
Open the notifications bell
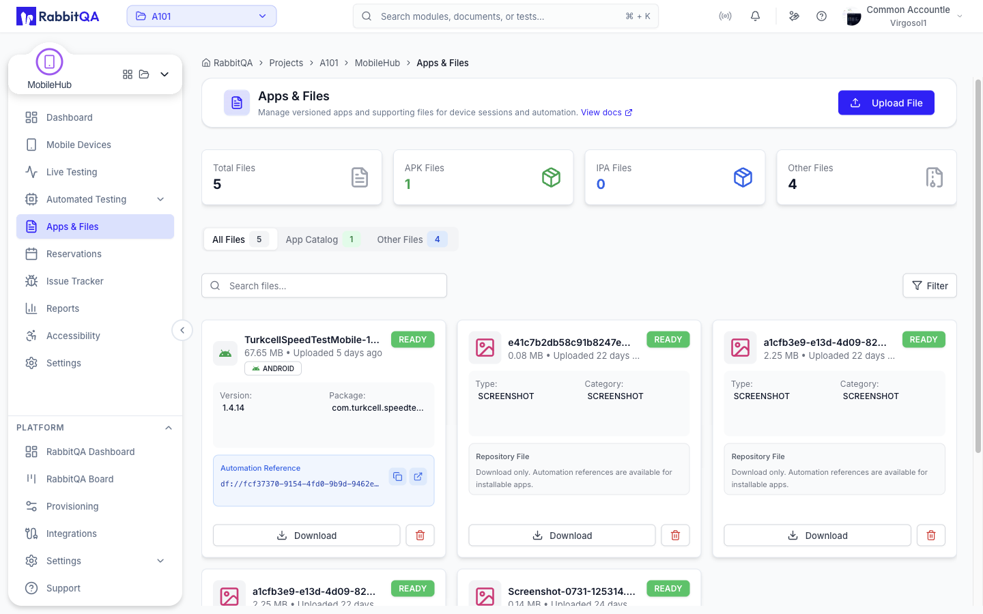(755, 16)
